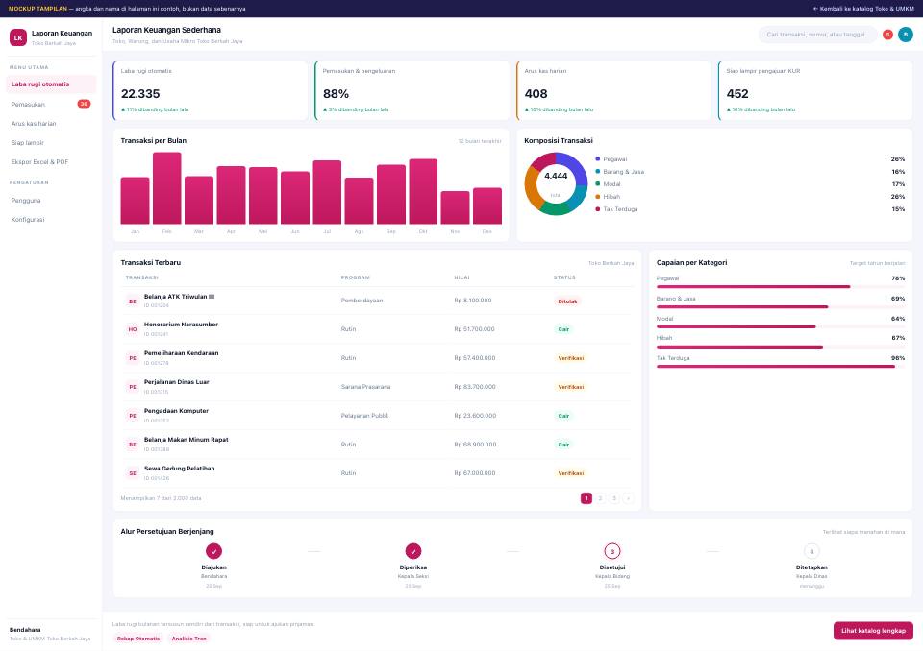The height and width of the screenshot is (651, 923).
Task: Click the Diajukan step checkmark circle
Action: [213, 551]
